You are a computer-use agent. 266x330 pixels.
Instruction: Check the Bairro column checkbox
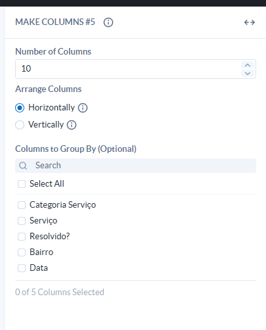pos(22,252)
